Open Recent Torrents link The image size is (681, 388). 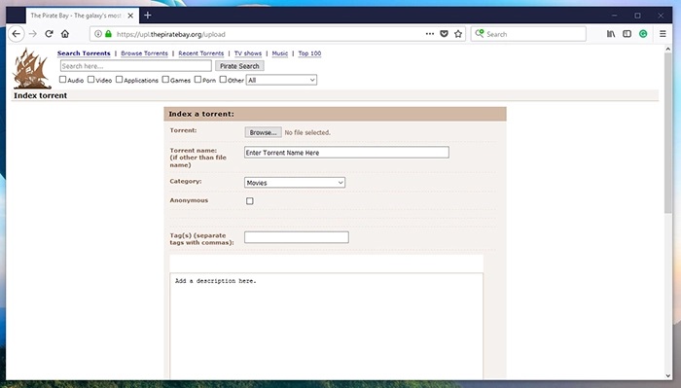(201, 53)
